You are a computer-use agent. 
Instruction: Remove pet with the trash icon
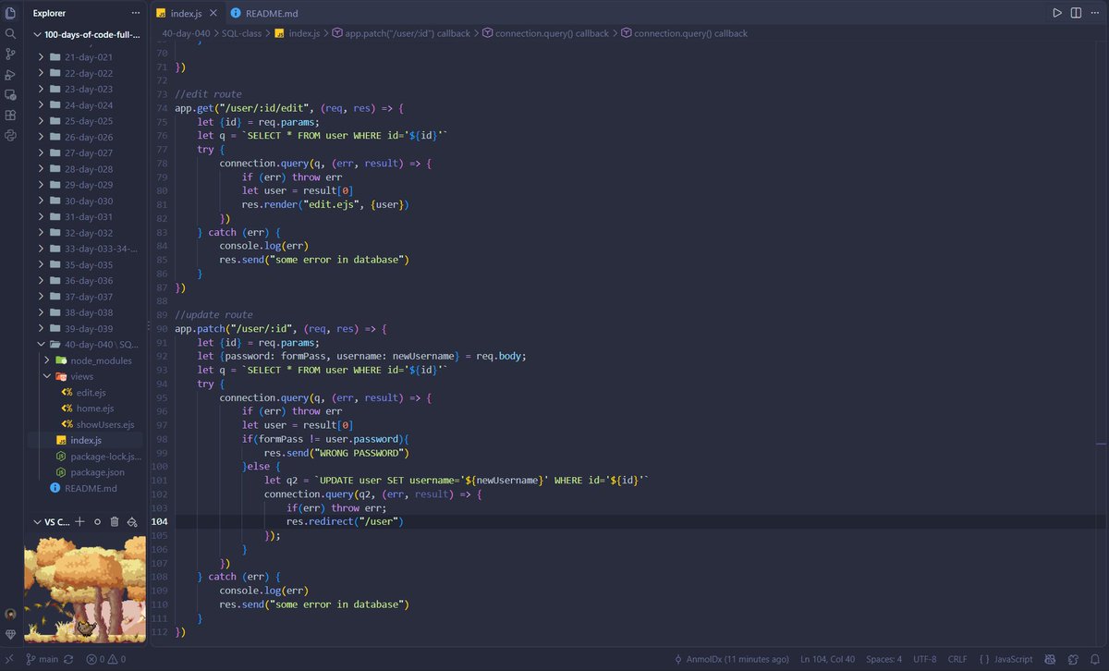pos(115,522)
